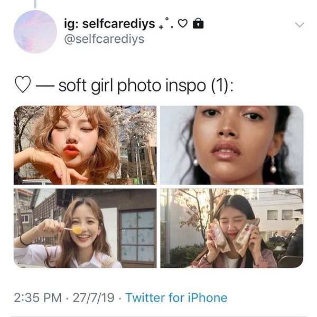
Task: Open the 'ig: selfcarediys' display name
Action: tap(109, 24)
